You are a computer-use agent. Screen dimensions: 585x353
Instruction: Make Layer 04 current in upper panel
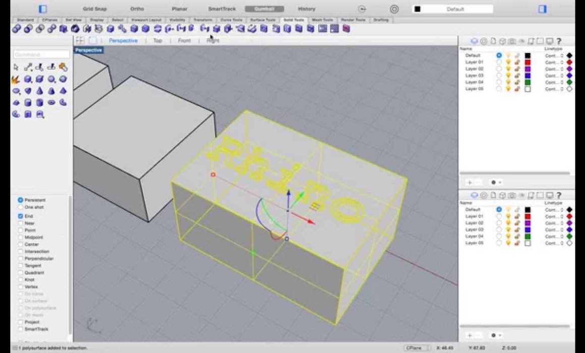(499, 82)
